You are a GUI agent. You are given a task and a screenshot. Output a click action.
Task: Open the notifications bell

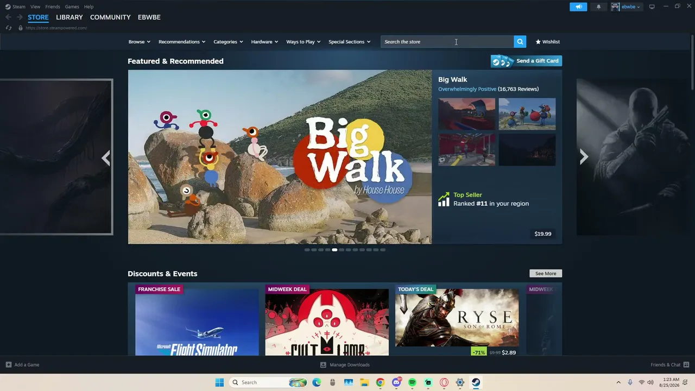pos(599,7)
